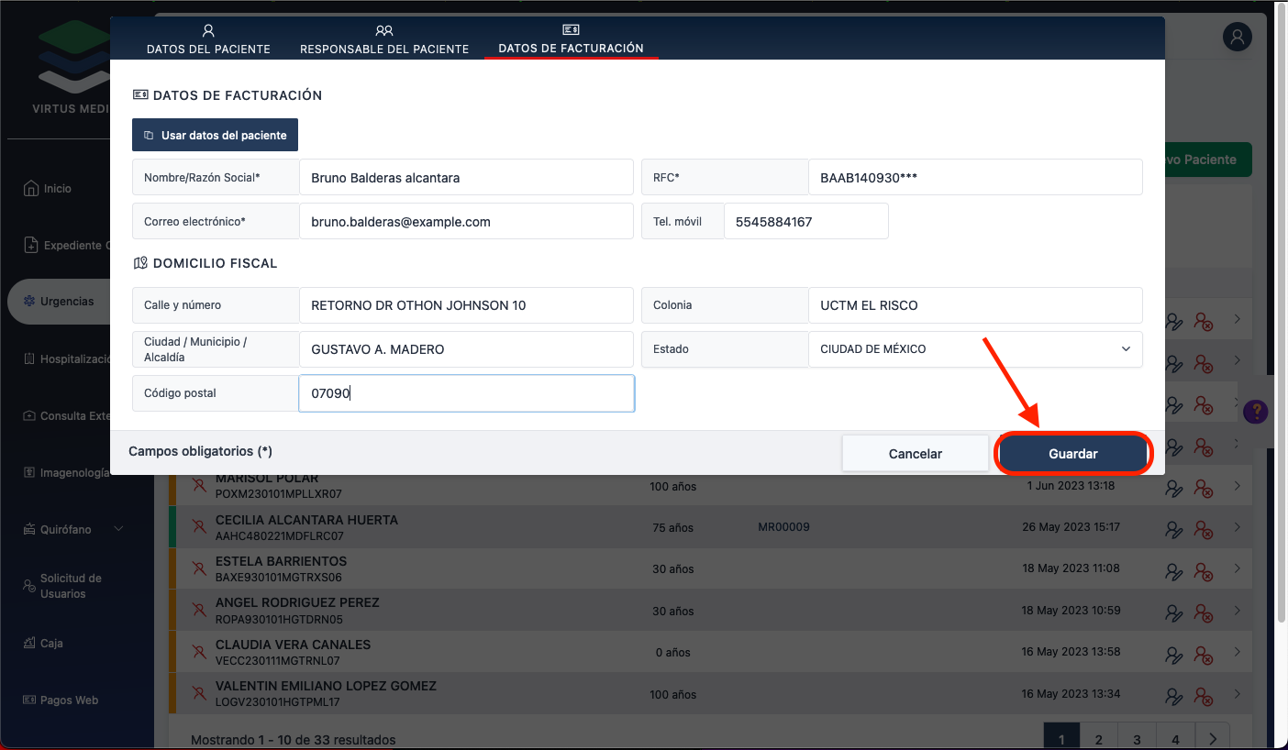Screen dimensions: 1288x750
Task: Open the user profile avatar icon
Action: (1237, 38)
